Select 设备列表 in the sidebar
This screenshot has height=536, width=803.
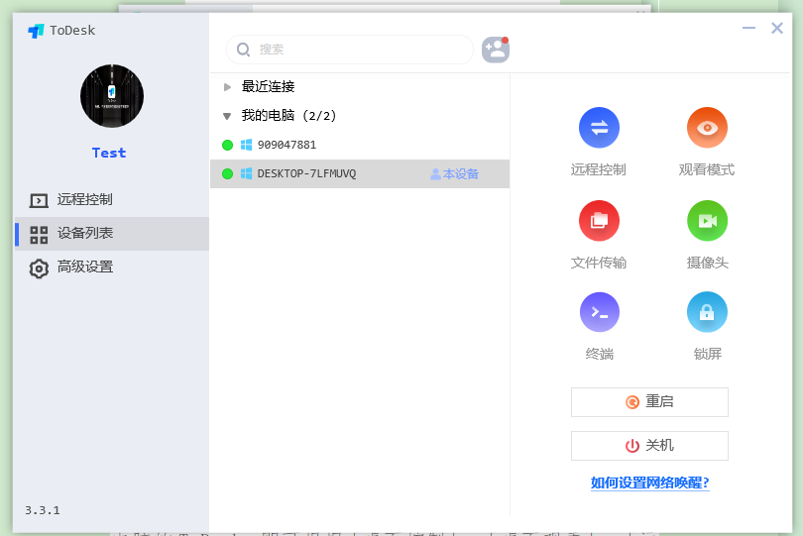112,234
